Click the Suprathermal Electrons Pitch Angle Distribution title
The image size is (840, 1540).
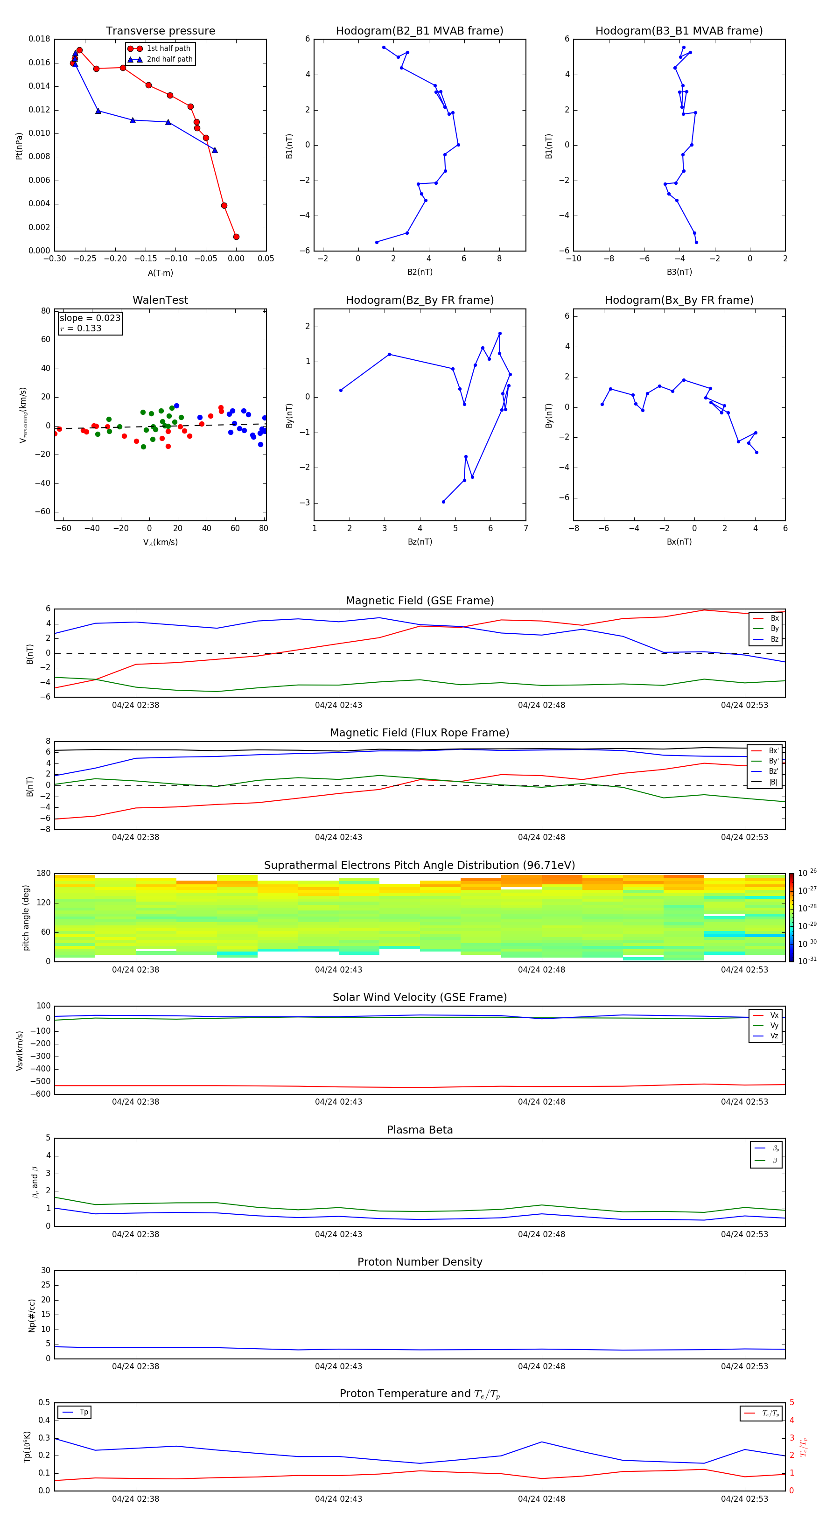tap(420, 865)
